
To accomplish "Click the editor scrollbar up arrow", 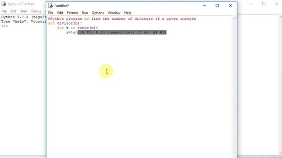I will click(x=234, y=18).
